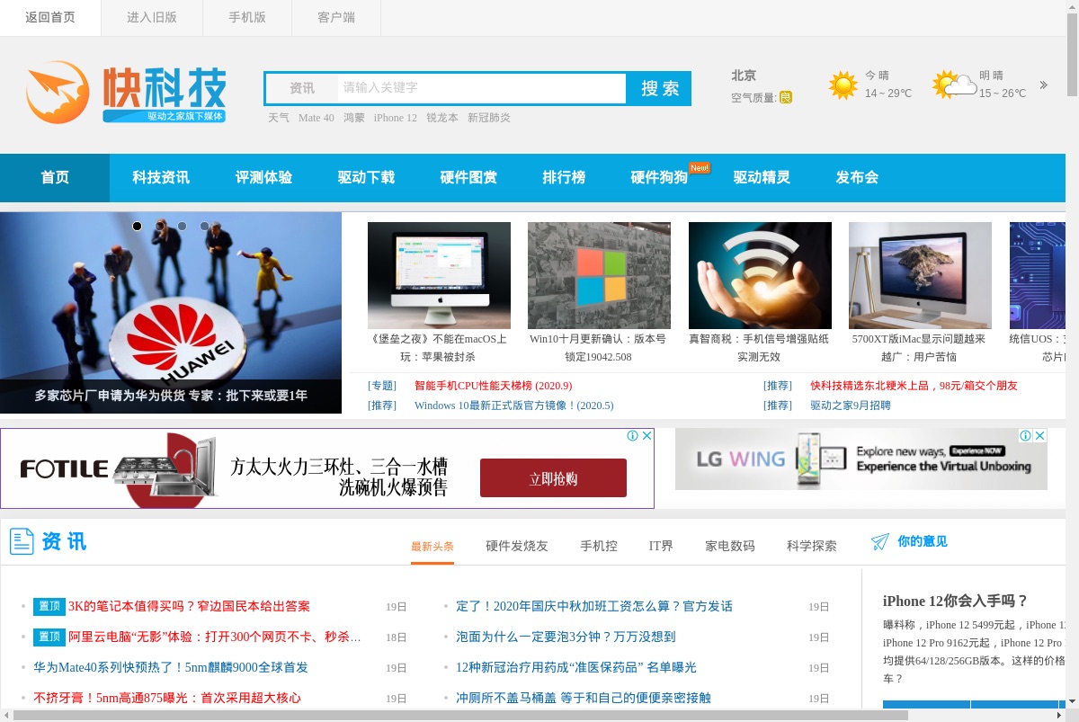The height and width of the screenshot is (722, 1079).
Task: Open the Windows logo Win10 update thumbnail
Action: [x=599, y=275]
